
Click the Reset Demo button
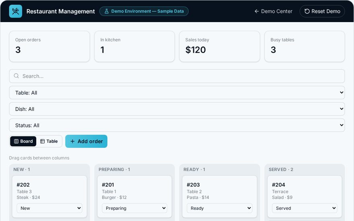(322, 11)
